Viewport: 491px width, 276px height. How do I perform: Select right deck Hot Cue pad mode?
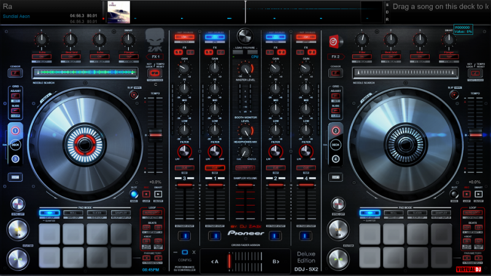(370, 213)
